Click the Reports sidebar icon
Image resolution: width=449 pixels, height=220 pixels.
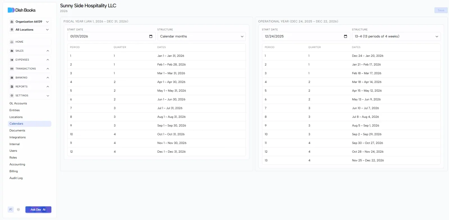coord(12,87)
